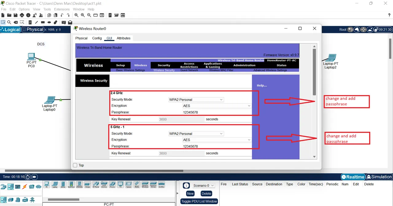Activate the Select tool in the second toolbar
Viewport: 393px width, 206px height.
coord(3,22)
